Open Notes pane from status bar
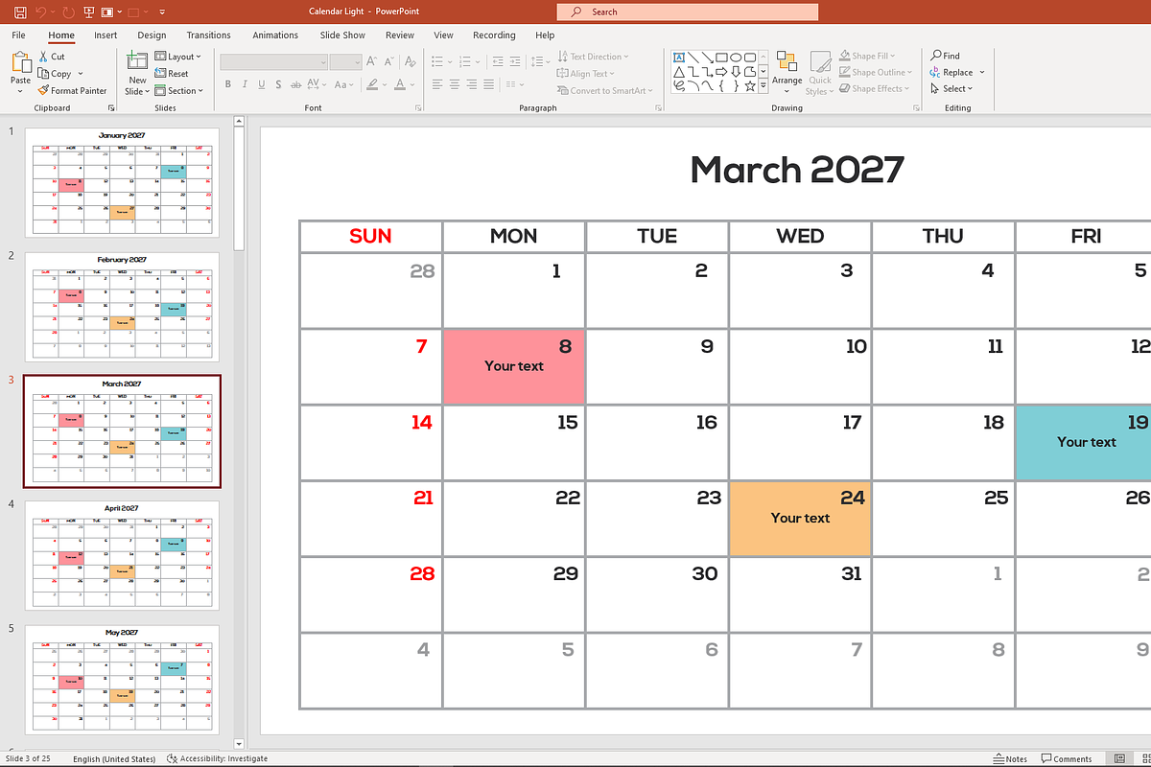Screen dimensions: 1151x767 (1012, 758)
